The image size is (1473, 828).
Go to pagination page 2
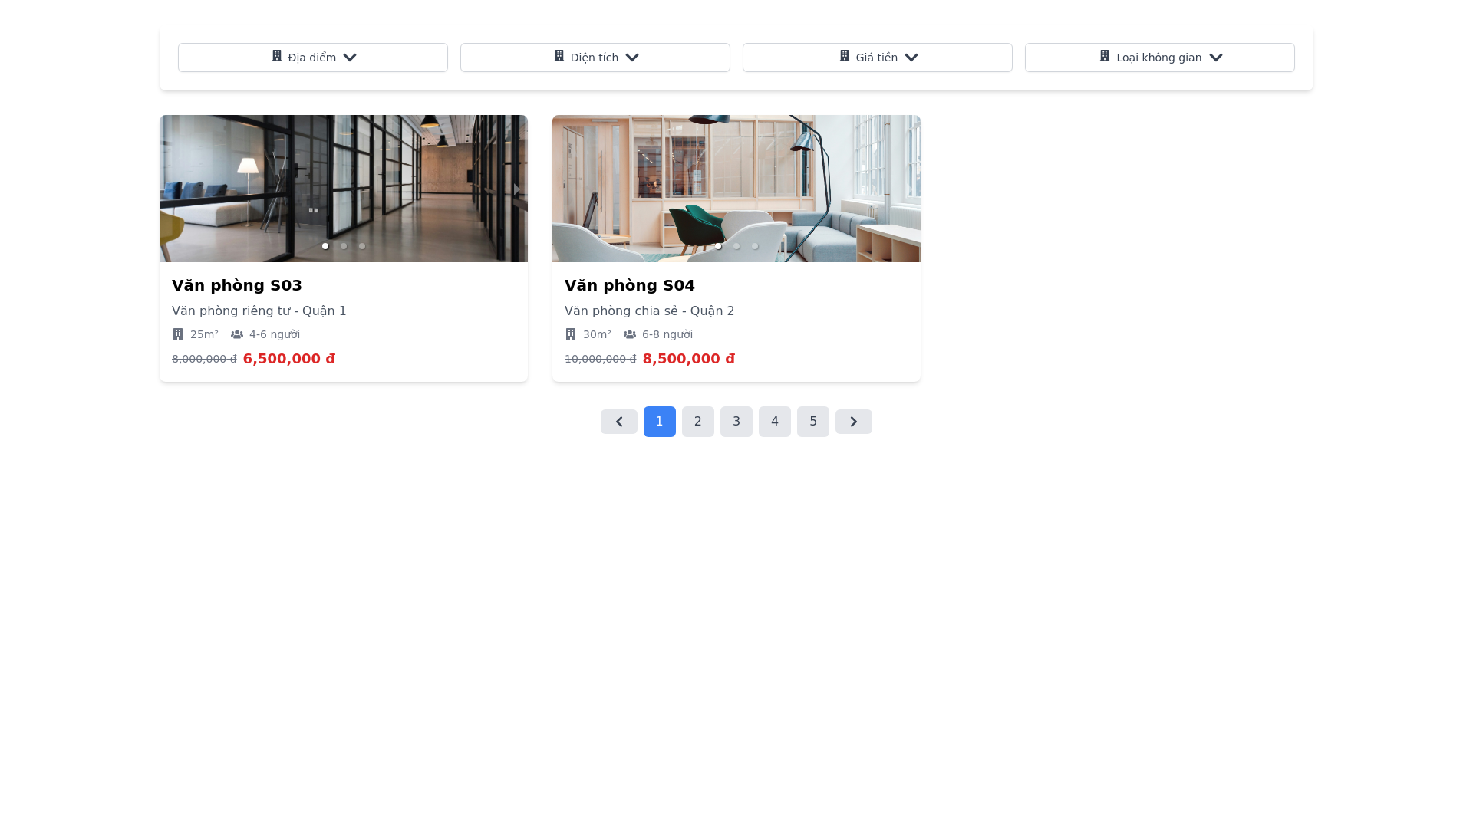697,422
